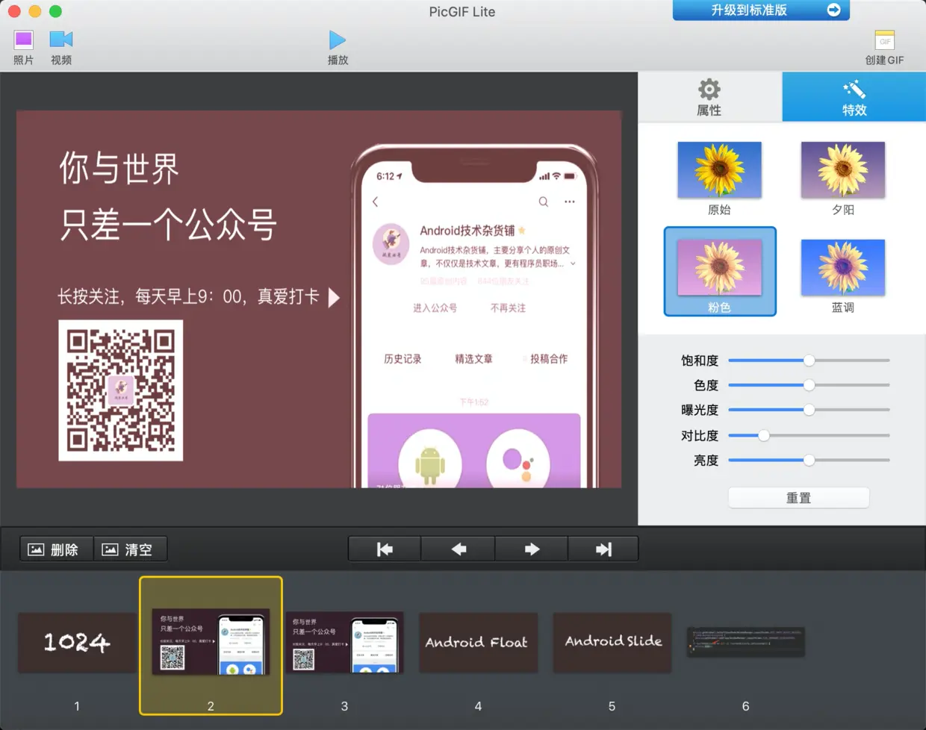Adjust the 亮度 brightness slider
This screenshot has height=730, width=926.
click(809, 461)
